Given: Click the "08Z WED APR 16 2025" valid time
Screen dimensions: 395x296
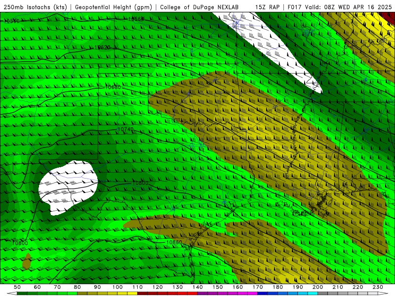Looking at the screenshot, I should pos(358,7).
